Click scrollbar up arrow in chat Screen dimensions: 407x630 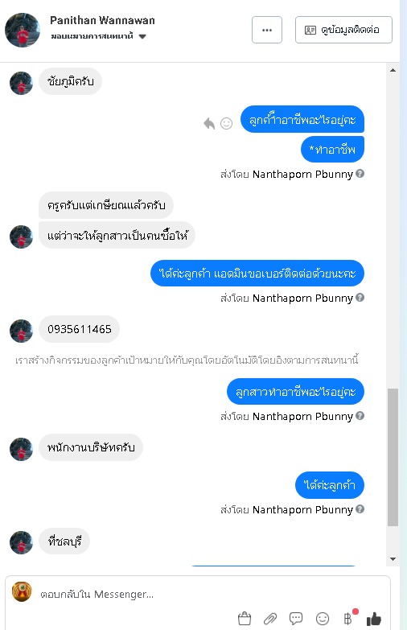(393, 70)
